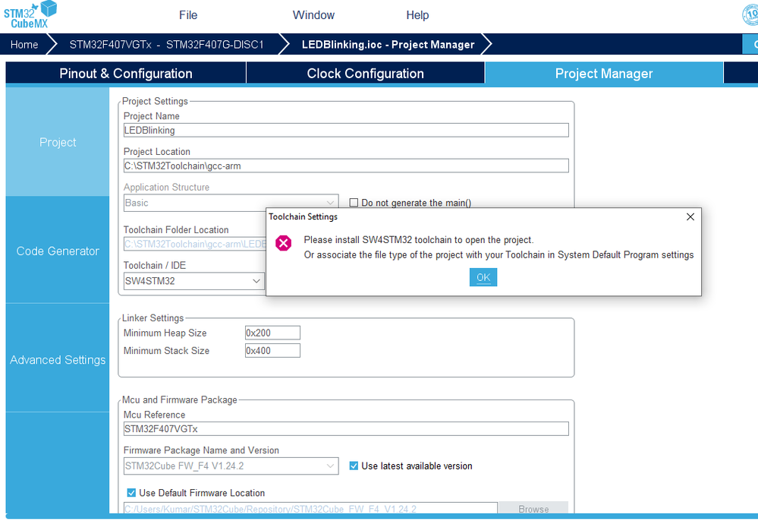Click the Mcu Reference field

tap(346, 428)
